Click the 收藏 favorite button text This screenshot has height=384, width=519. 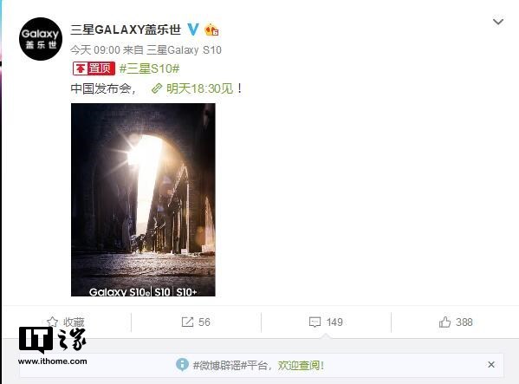(x=74, y=322)
